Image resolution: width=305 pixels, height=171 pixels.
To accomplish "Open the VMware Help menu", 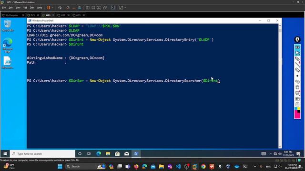I will click(40, 8).
